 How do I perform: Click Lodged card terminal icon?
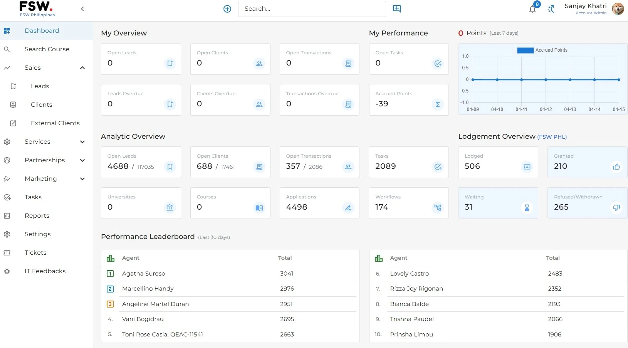click(x=527, y=167)
